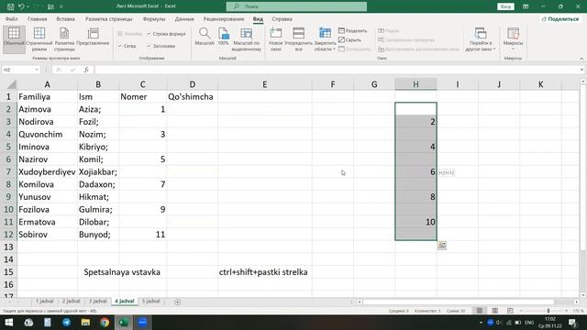This screenshot has height=330, width=587.
Task: Switch to the 1 jadval sheet
Action: [x=45, y=302]
